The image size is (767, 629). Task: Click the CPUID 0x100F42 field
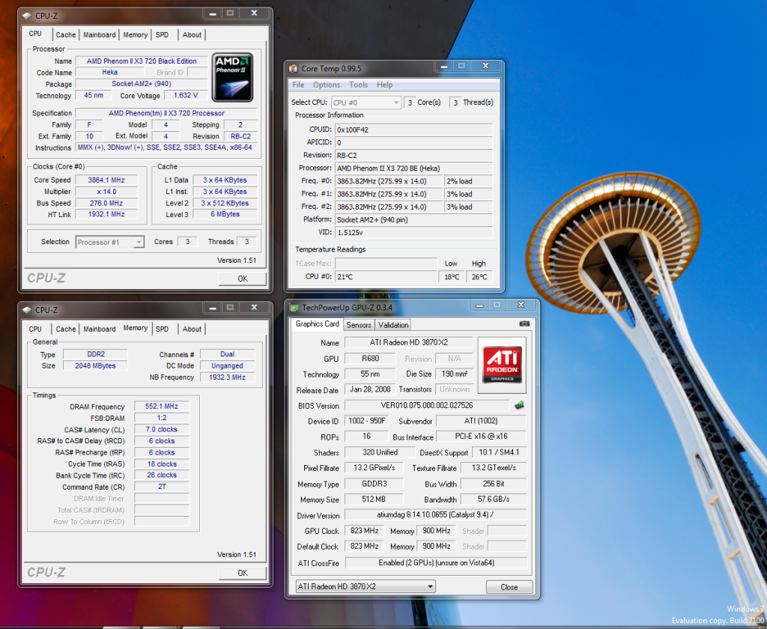tap(413, 130)
